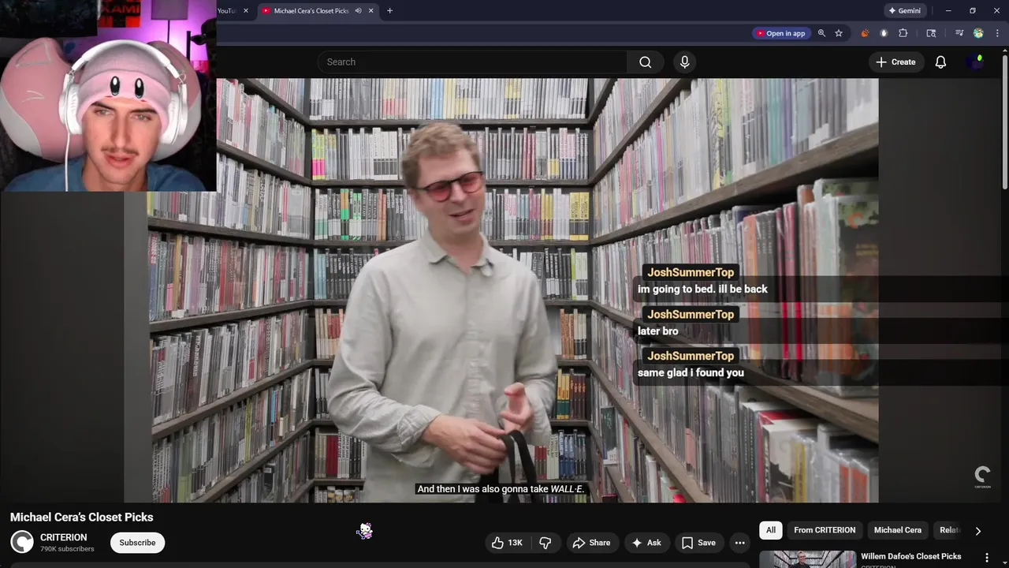
Task: Open the orange extension icon
Action: pyautogui.click(x=865, y=33)
